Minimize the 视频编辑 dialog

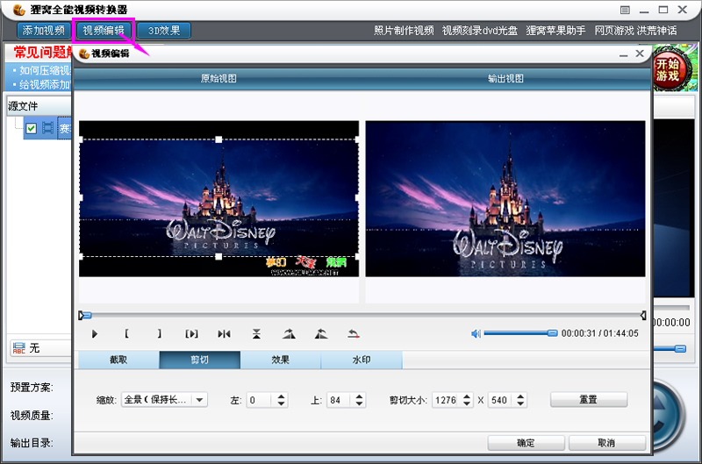[624, 54]
